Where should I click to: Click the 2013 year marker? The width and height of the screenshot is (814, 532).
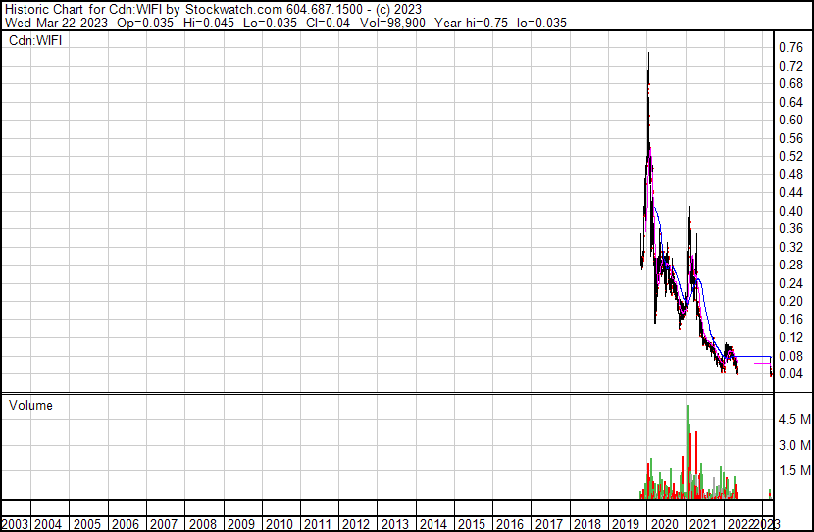pos(395,524)
